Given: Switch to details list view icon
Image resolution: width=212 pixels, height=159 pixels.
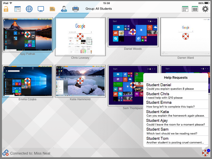Looking at the screenshot, I should pos(195,9).
